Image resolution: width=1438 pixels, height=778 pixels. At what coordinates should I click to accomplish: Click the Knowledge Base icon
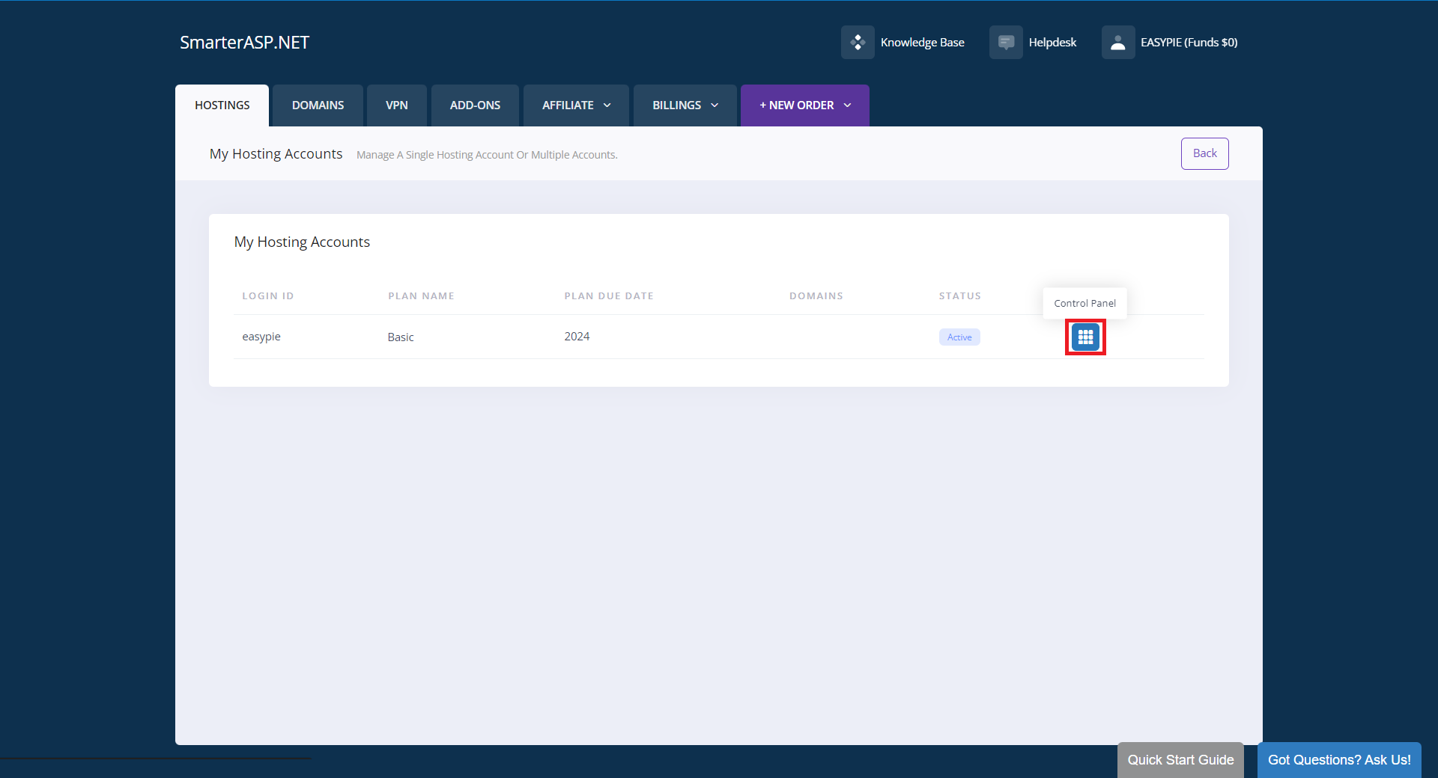tap(858, 42)
